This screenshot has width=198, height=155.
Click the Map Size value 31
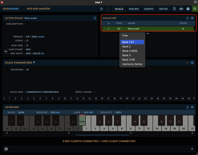[27, 45]
